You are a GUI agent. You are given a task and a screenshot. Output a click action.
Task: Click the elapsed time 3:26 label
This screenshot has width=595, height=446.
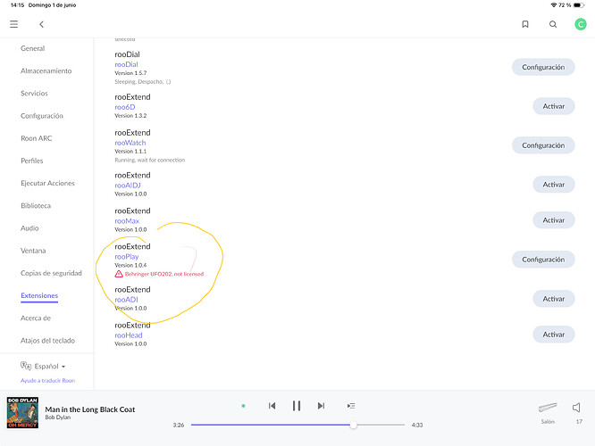coord(179,425)
